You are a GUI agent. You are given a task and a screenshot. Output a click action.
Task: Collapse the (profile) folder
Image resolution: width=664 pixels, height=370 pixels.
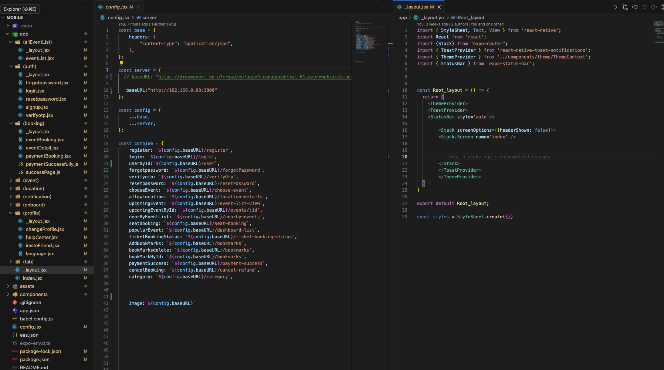point(11,213)
